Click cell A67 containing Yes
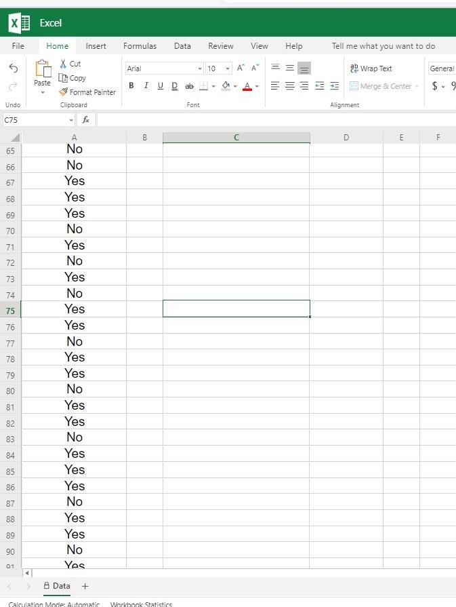This screenshot has height=607, width=456. [74, 181]
